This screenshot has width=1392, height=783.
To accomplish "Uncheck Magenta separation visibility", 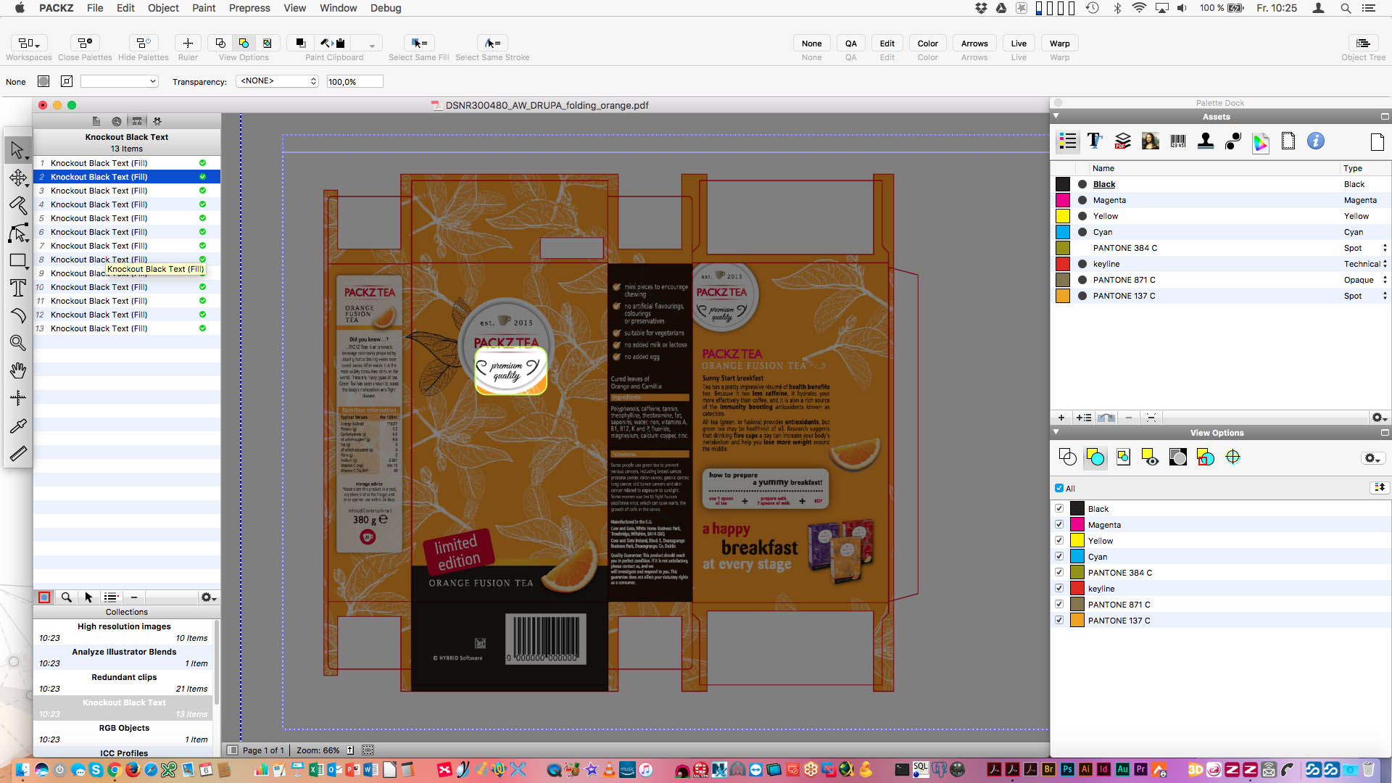I will pos(1059,524).
